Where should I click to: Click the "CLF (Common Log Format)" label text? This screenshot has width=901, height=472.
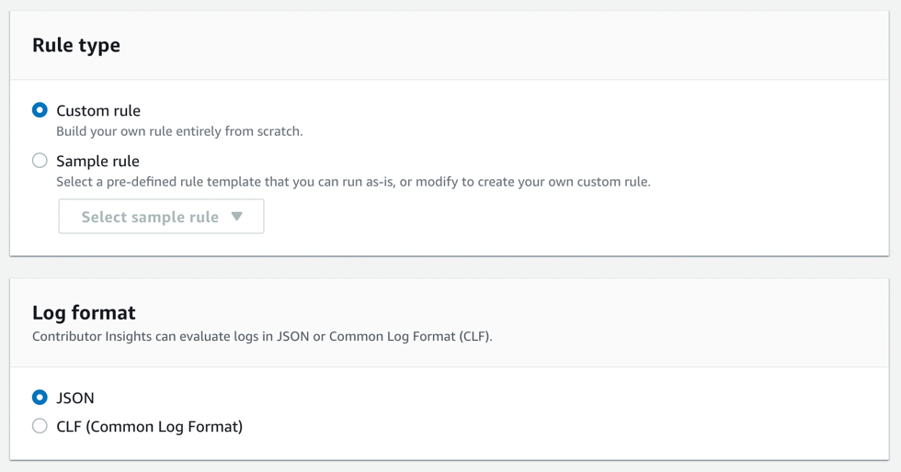tap(149, 426)
